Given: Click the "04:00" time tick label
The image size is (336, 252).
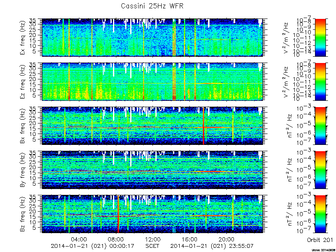Looking at the screenshot, I should pos(79,239).
